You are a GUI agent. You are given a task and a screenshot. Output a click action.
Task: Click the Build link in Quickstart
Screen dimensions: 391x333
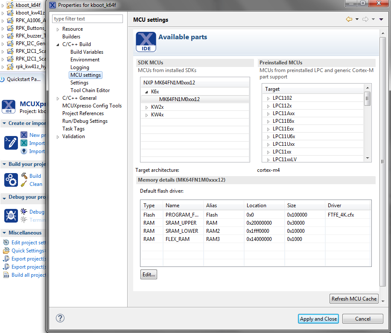point(35,176)
